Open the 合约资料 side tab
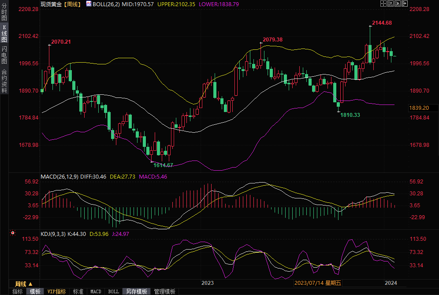This screenshot has width=439, height=295. [4, 81]
